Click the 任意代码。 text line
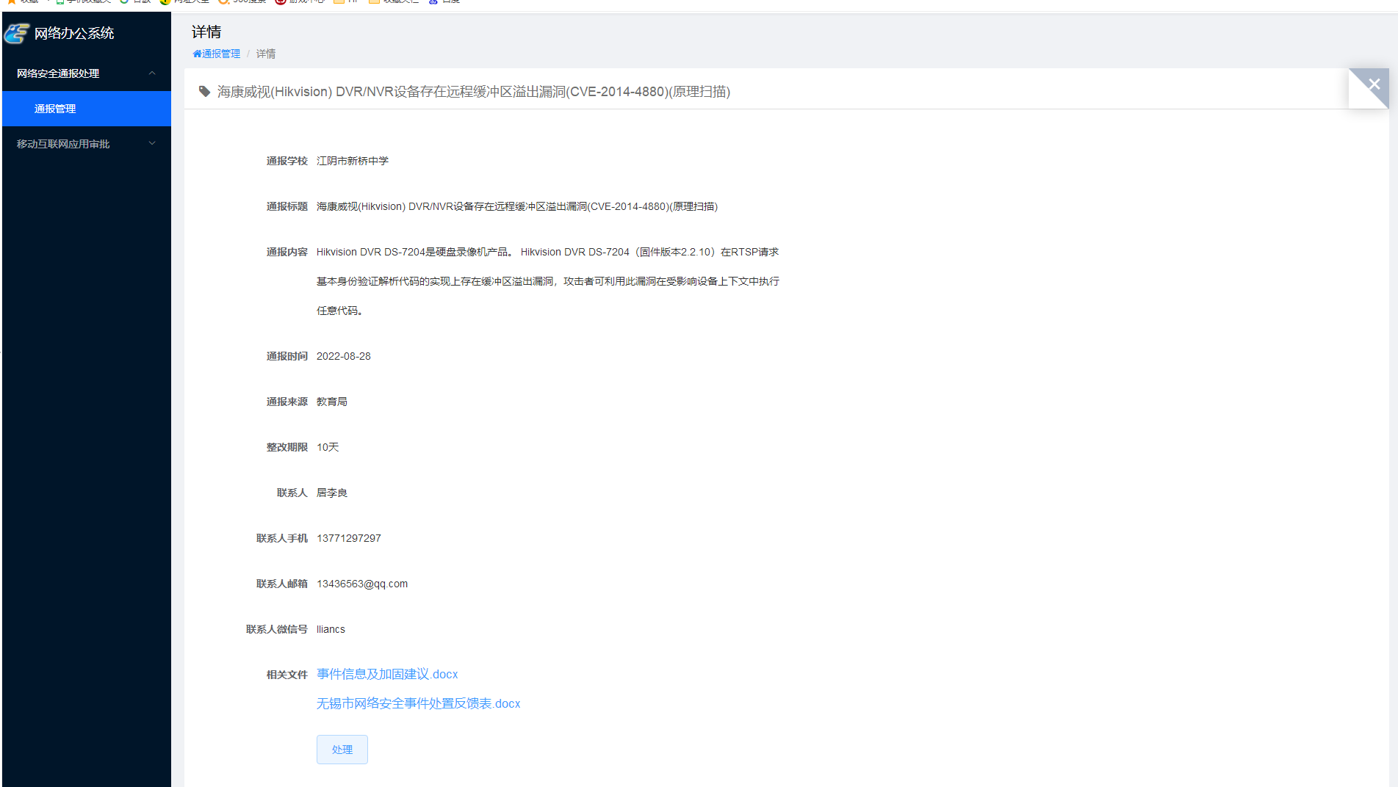 click(340, 311)
